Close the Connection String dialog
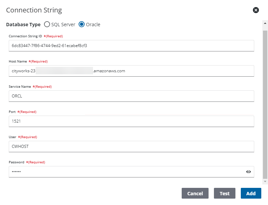268x205 pixels. [256, 10]
